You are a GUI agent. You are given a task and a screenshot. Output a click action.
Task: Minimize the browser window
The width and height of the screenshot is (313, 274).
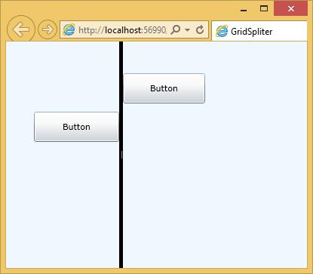[244, 10]
